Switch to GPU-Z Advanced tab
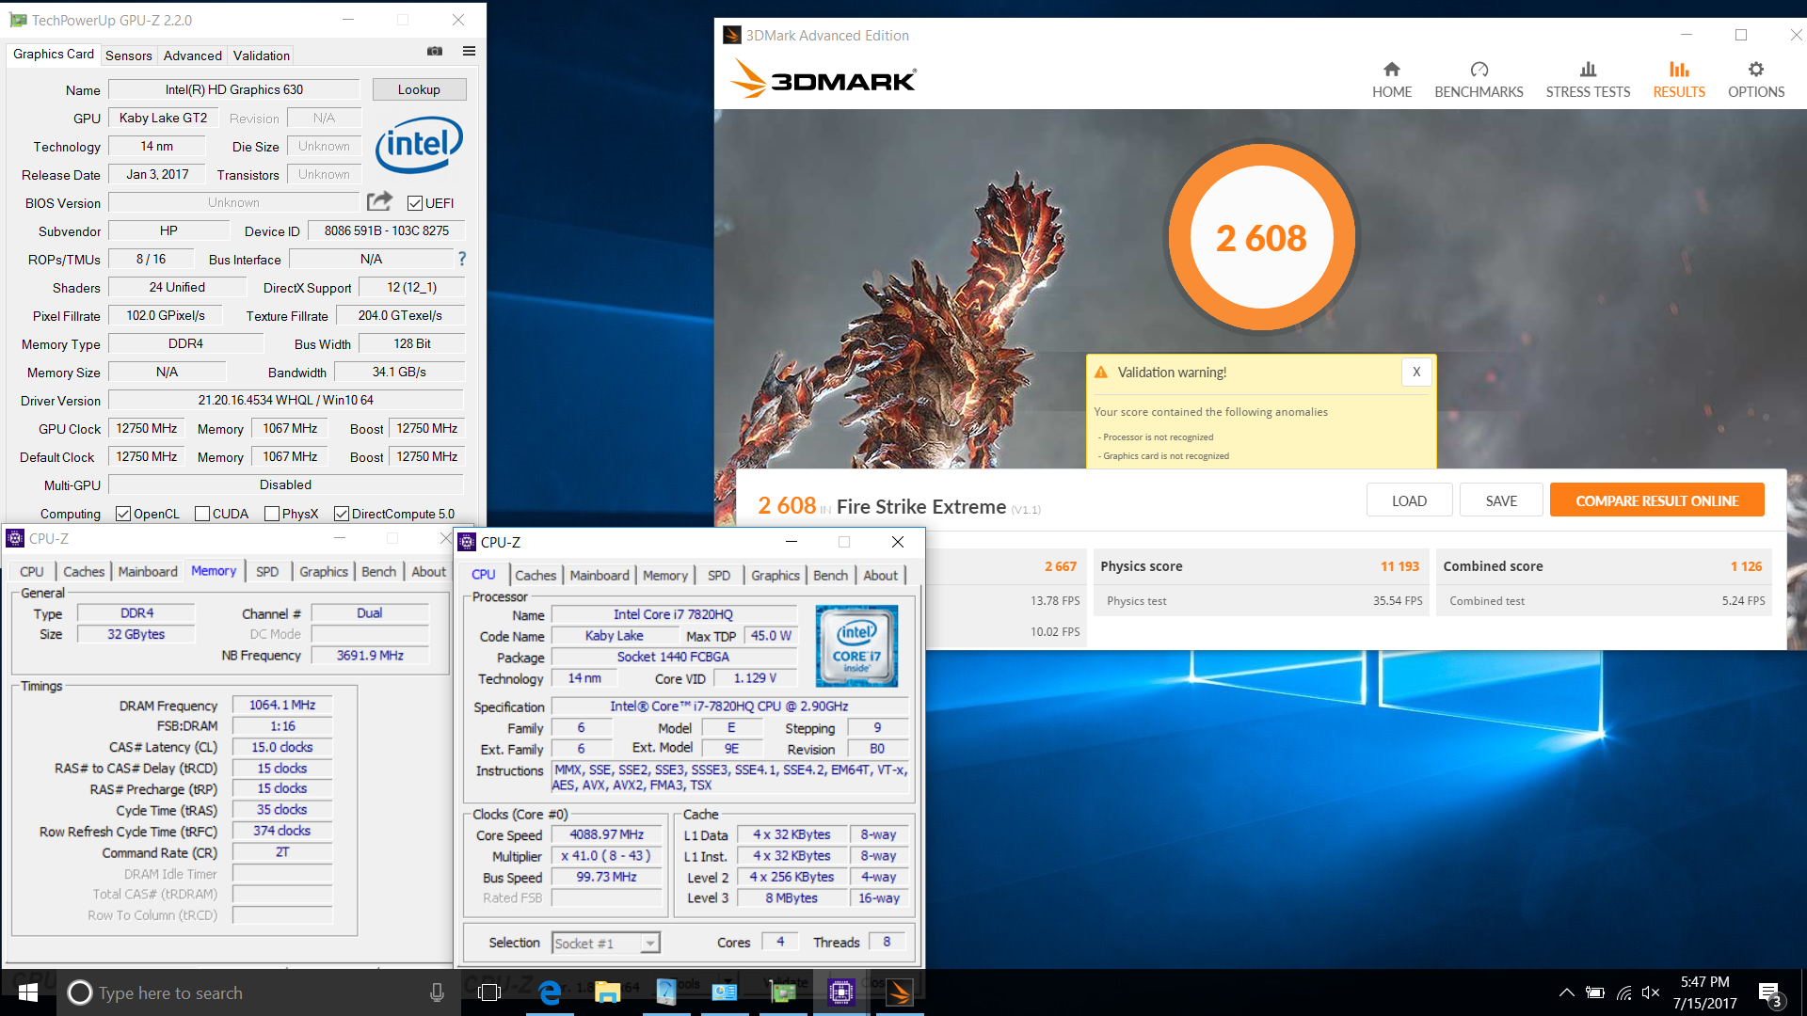The height and width of the screenshot is (1016, 1807). [x=193, y=56]
